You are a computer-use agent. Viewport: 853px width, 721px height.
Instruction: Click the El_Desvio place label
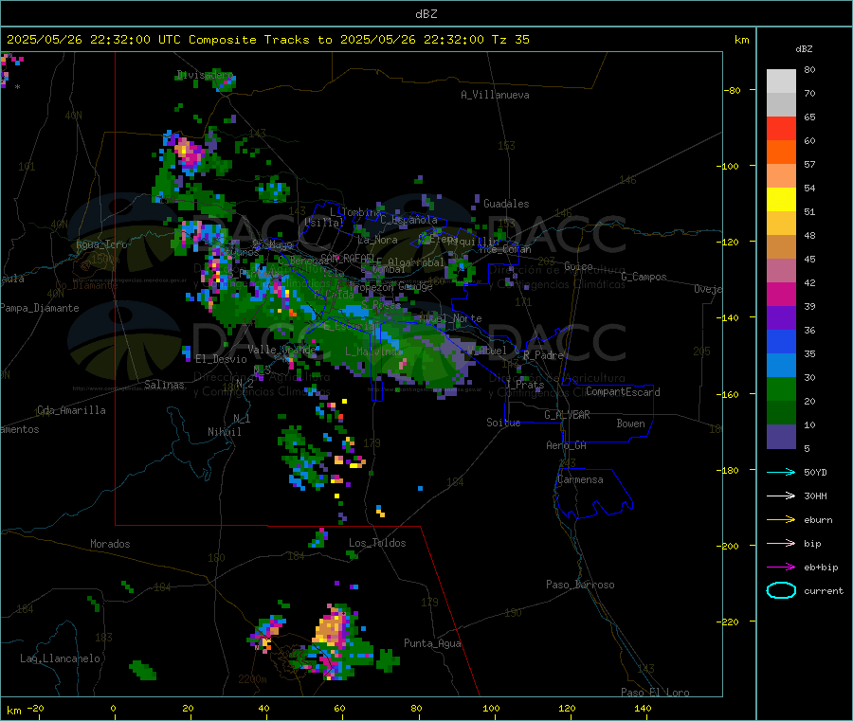point(221,359)
